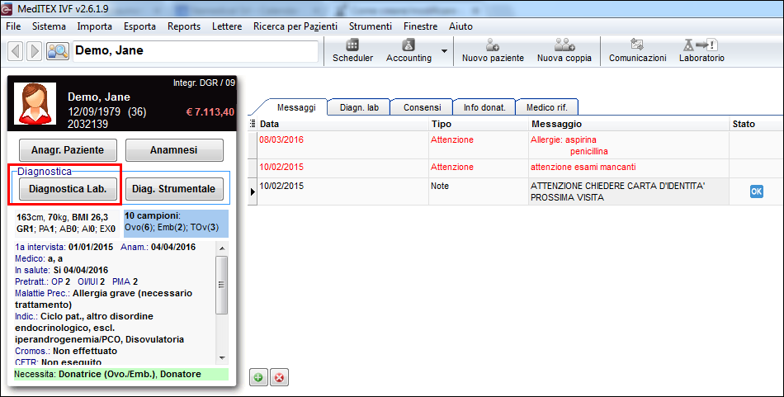Select Allergie: aspirina penicillina message
Image resolution: width=784 pixels, height=397 pixels.
click(629, 145)
